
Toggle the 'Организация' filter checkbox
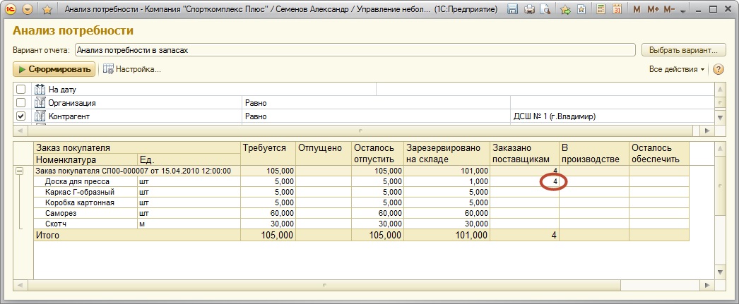point(21,103)
